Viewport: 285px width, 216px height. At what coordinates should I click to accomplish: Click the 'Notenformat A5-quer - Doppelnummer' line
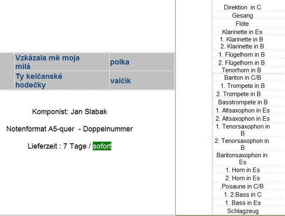[69, 129]
